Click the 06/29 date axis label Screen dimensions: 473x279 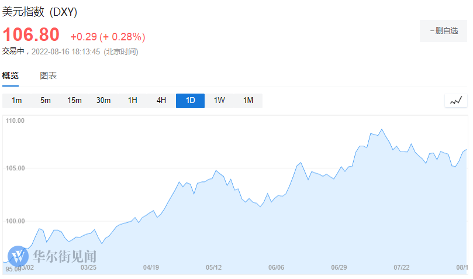coord(339,267)
